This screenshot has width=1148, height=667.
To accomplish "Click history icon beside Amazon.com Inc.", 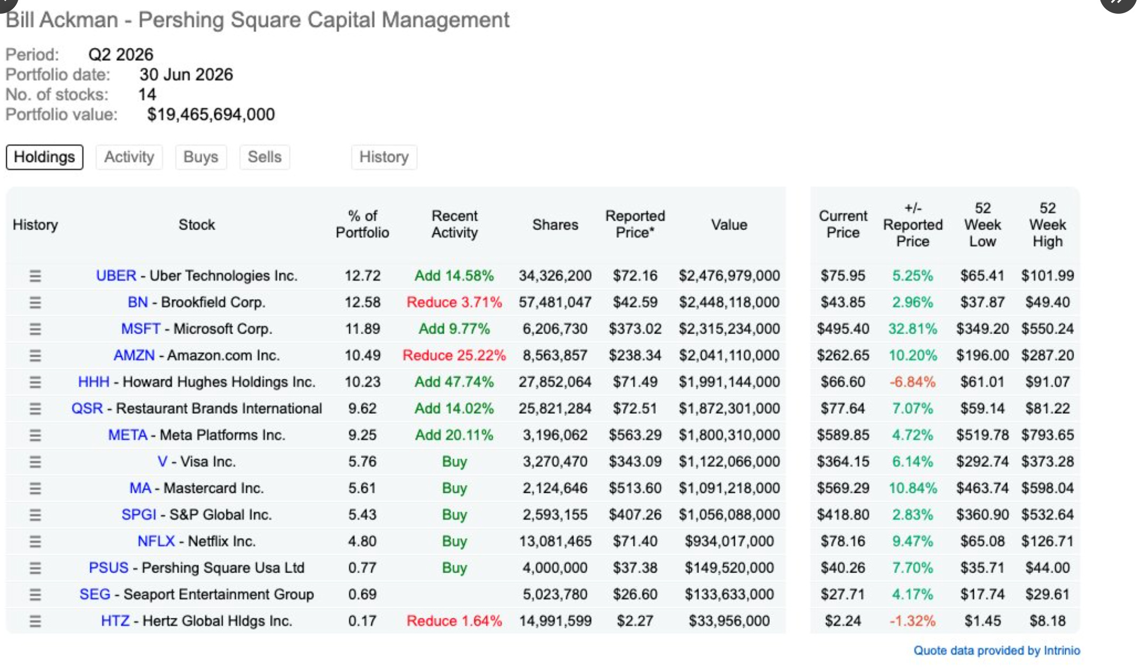I will coord(35,356).
